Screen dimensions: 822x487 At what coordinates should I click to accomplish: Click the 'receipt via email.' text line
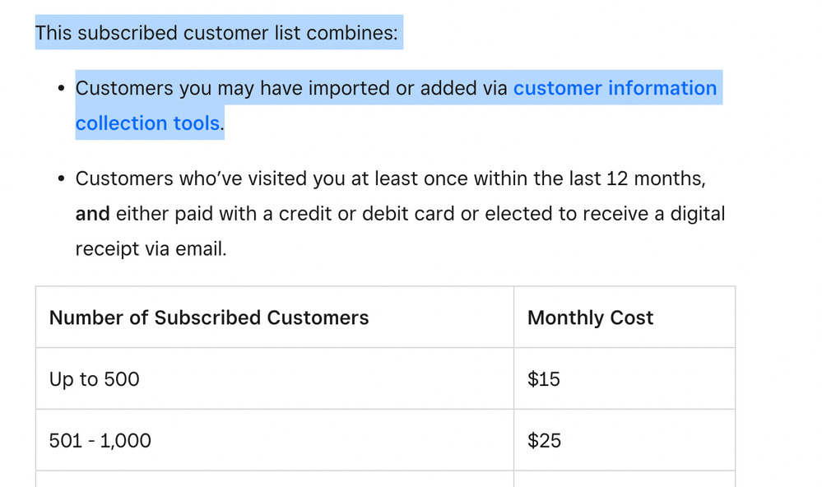point(151,248)
